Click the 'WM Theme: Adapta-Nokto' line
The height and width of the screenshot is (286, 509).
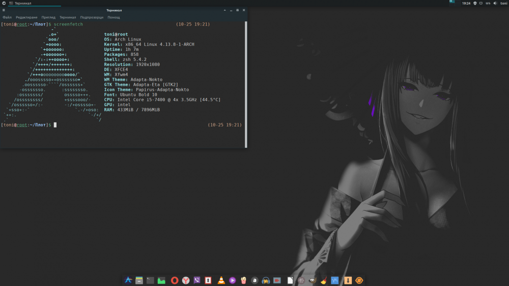click(x=133, y=80)
